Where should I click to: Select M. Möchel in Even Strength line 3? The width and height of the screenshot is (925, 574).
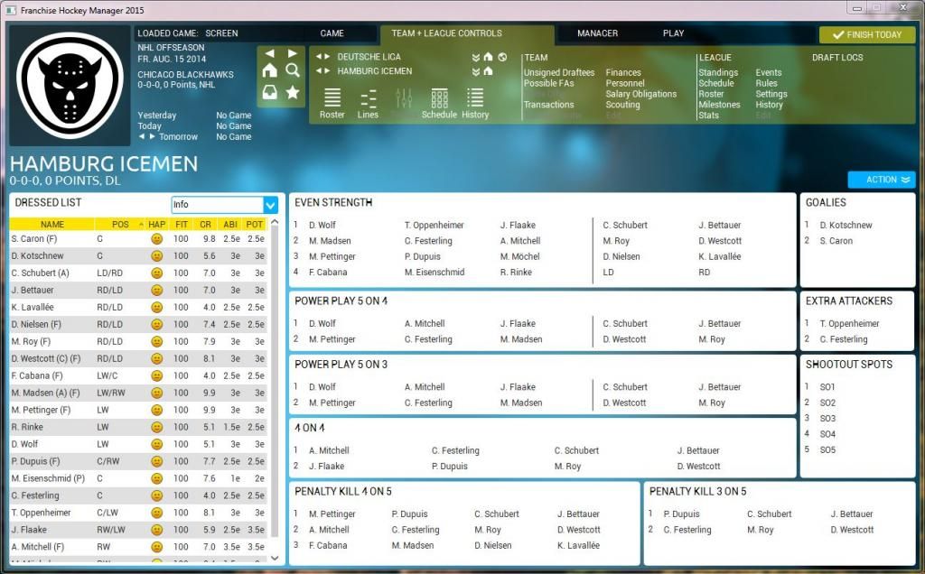click(x=519, y=256)
